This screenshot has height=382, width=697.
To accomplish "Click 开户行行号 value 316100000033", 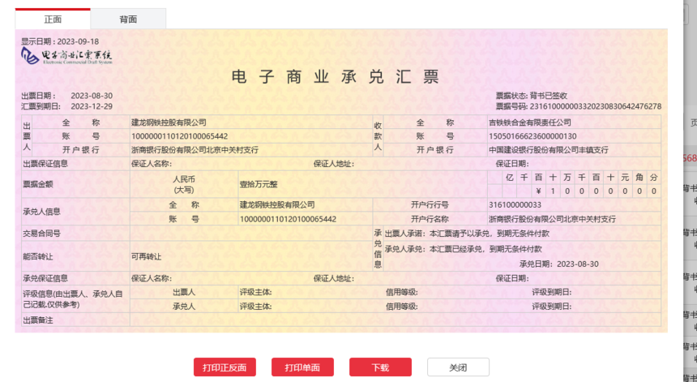I will point(515,204).
